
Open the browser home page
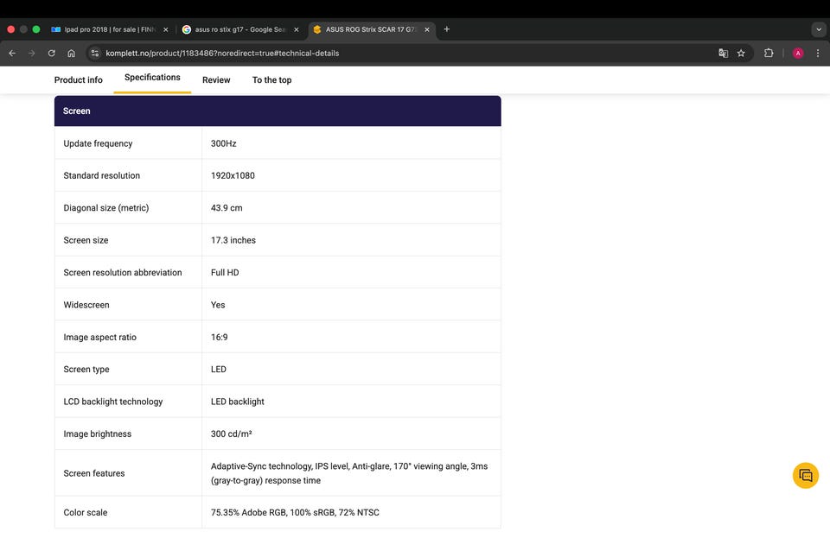click(x=71, y=53)
